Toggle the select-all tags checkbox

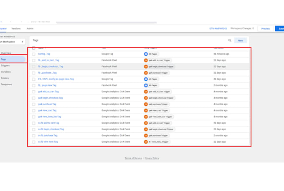point(34,48)
